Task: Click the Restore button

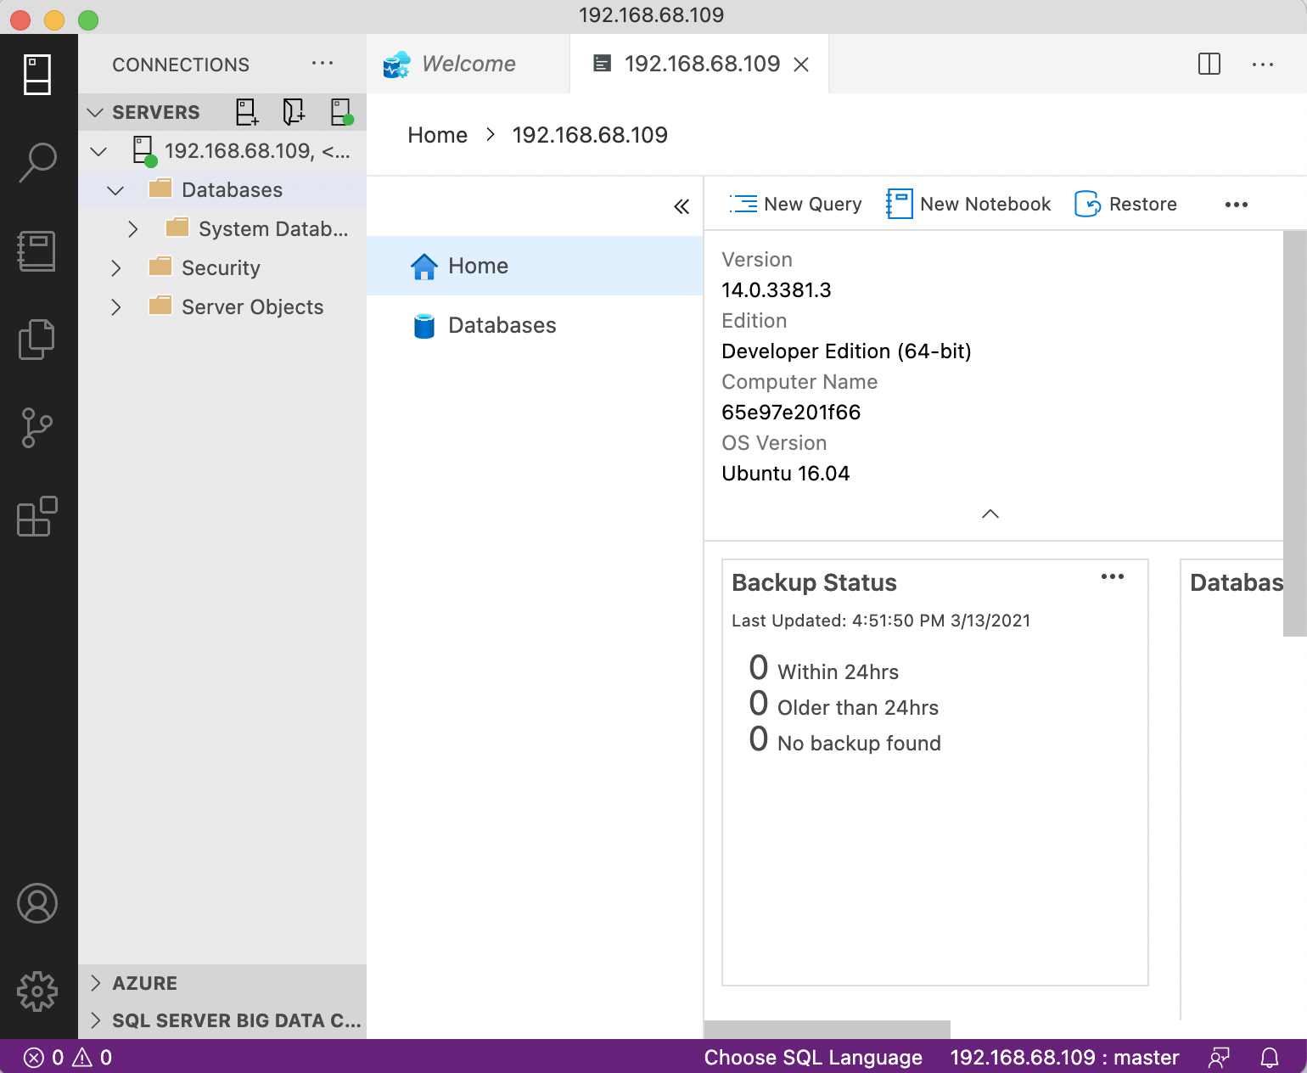Action: coord(1125,204)
